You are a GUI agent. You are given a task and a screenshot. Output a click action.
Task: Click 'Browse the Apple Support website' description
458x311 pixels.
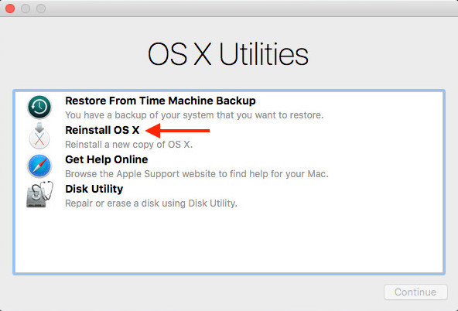tap(197, 174)
